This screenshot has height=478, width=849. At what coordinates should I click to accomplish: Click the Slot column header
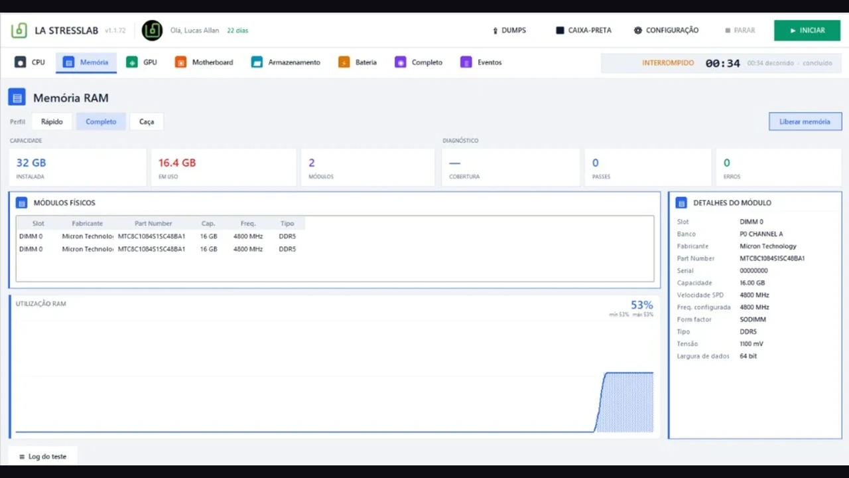(38, 224)
